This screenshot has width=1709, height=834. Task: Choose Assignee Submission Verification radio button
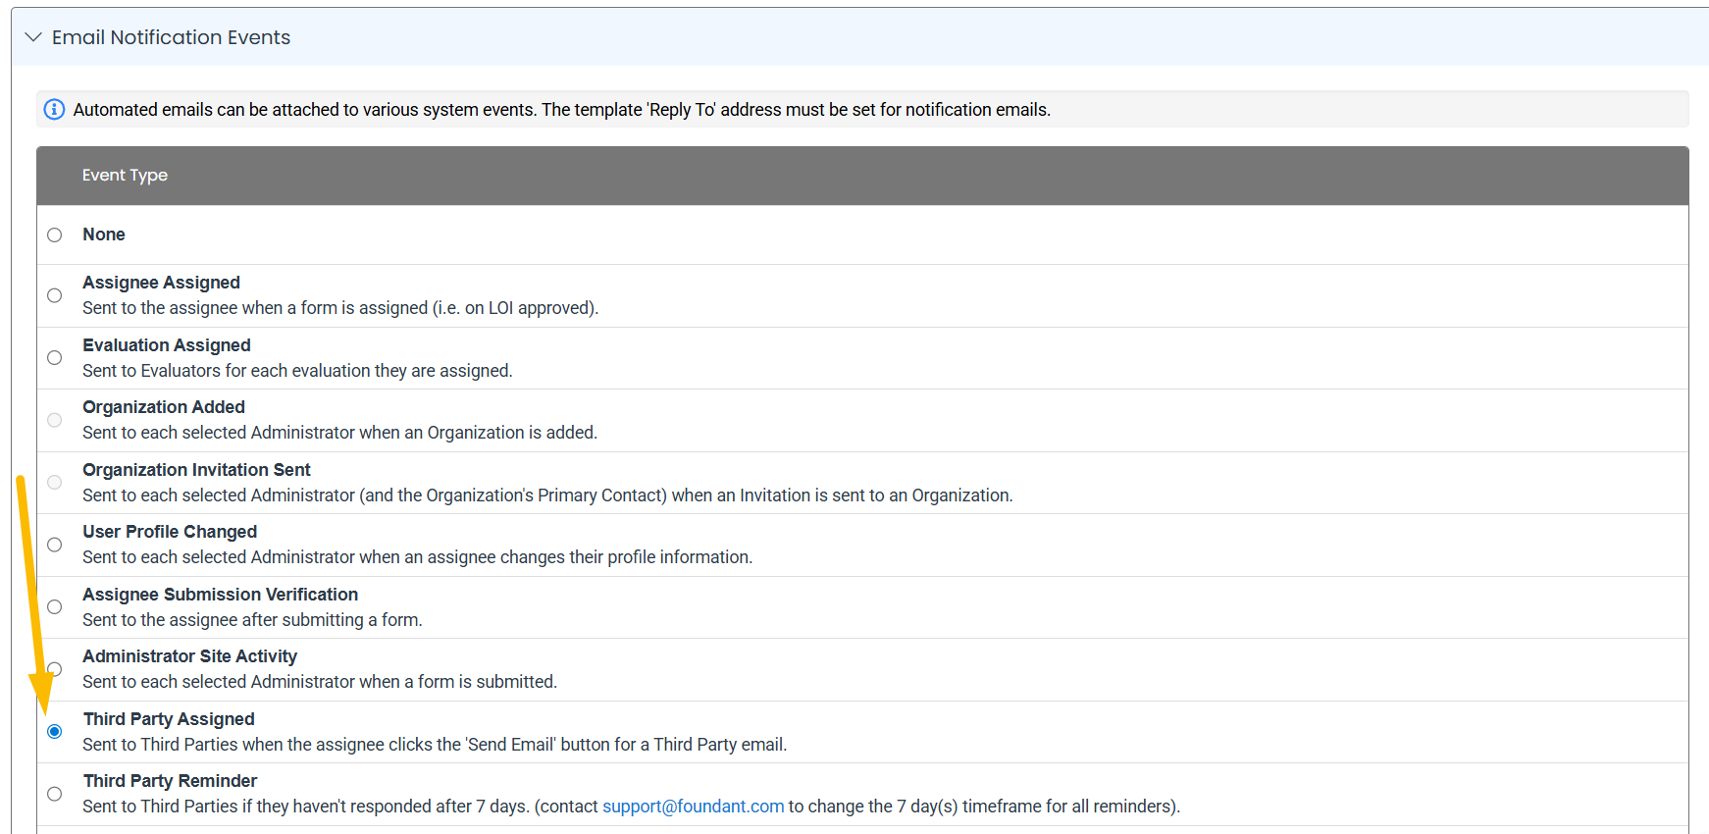pos(55,607)
